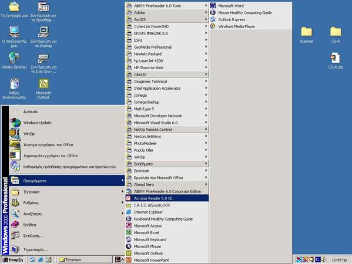Click the Microsoft Outlook icon in Programs menu
The image size is (352, 264).
(x=129, y=253)
